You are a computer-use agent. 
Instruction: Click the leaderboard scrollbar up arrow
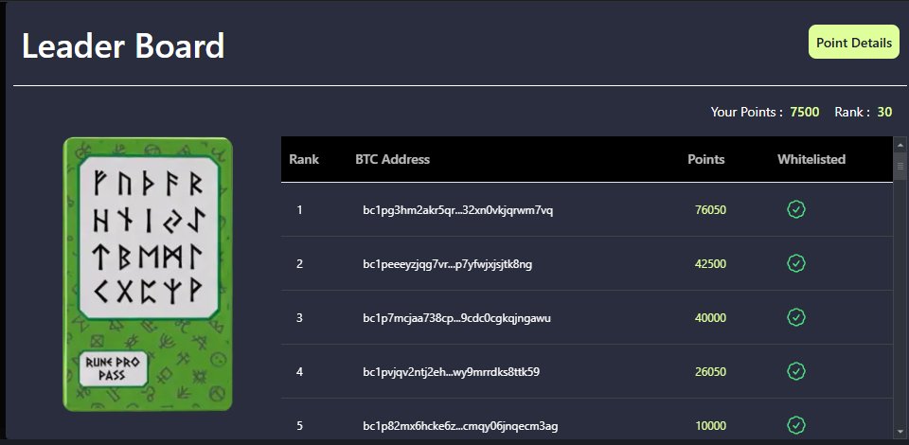click(900, 143)
